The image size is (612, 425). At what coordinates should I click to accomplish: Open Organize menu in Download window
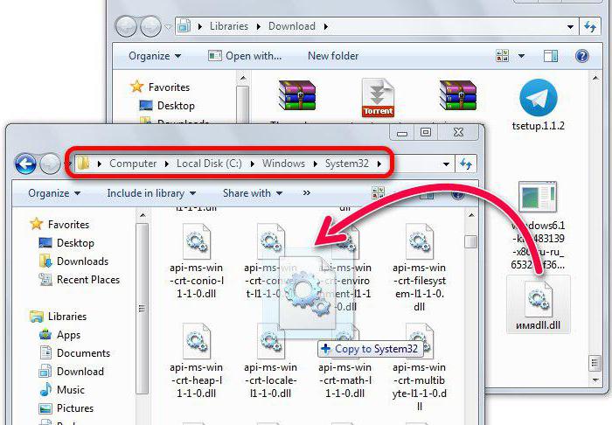155,56
